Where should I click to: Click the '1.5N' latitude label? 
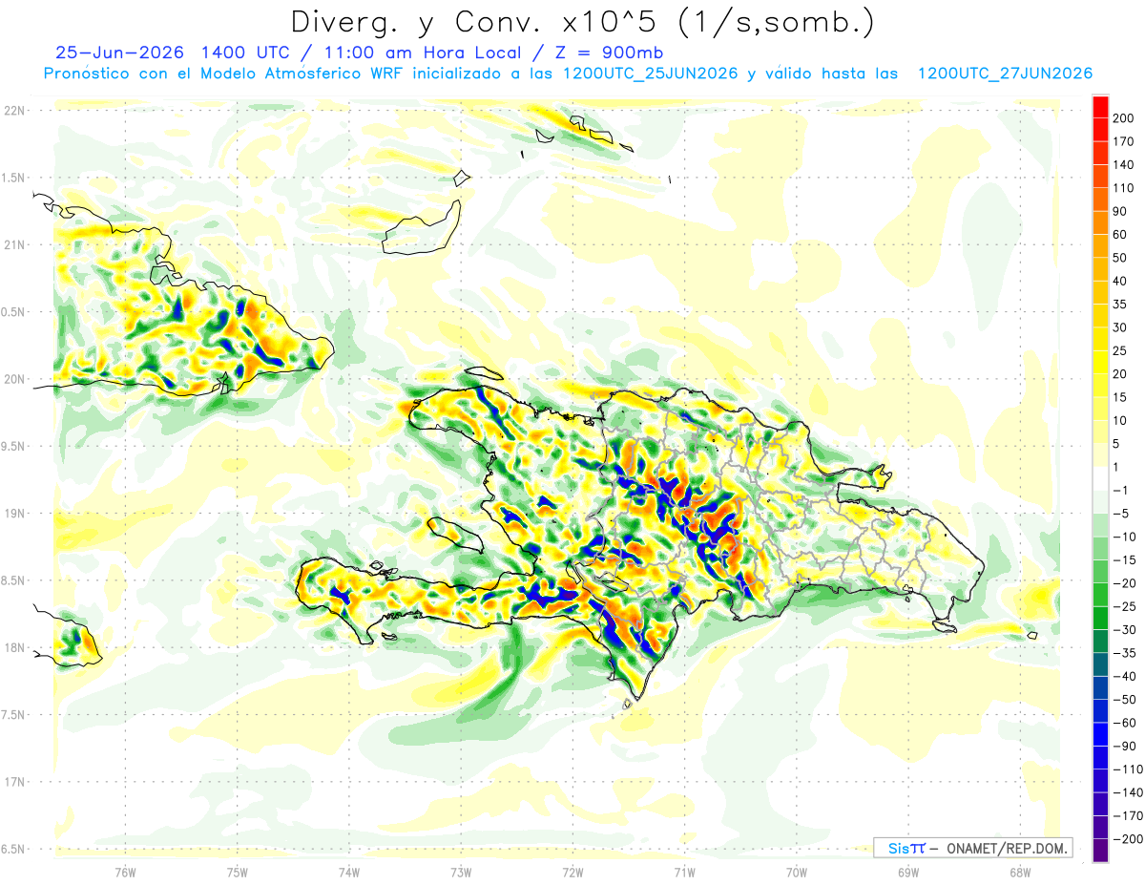[13, 178]
